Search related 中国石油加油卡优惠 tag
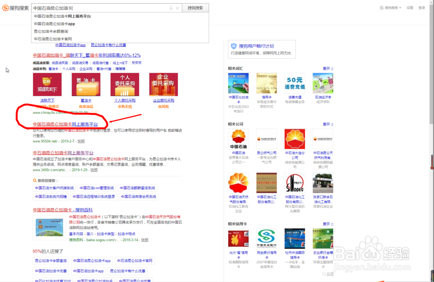 click(51, 271)
